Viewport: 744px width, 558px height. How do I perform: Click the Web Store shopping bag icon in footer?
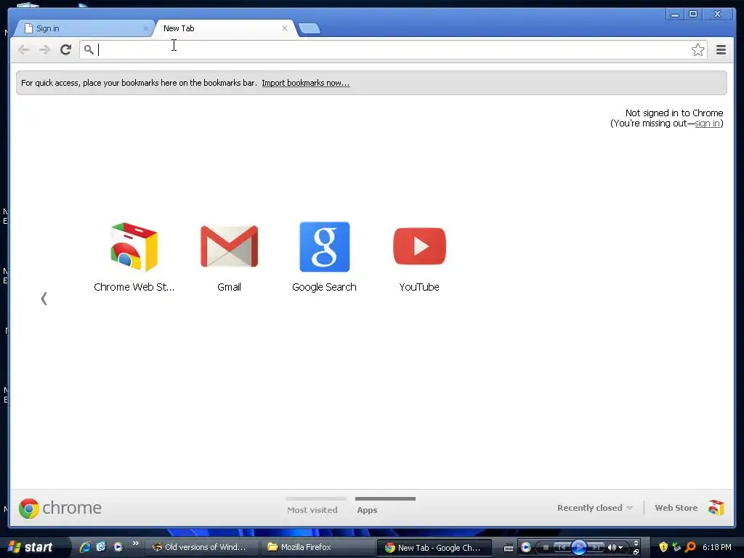pos(716,508)
